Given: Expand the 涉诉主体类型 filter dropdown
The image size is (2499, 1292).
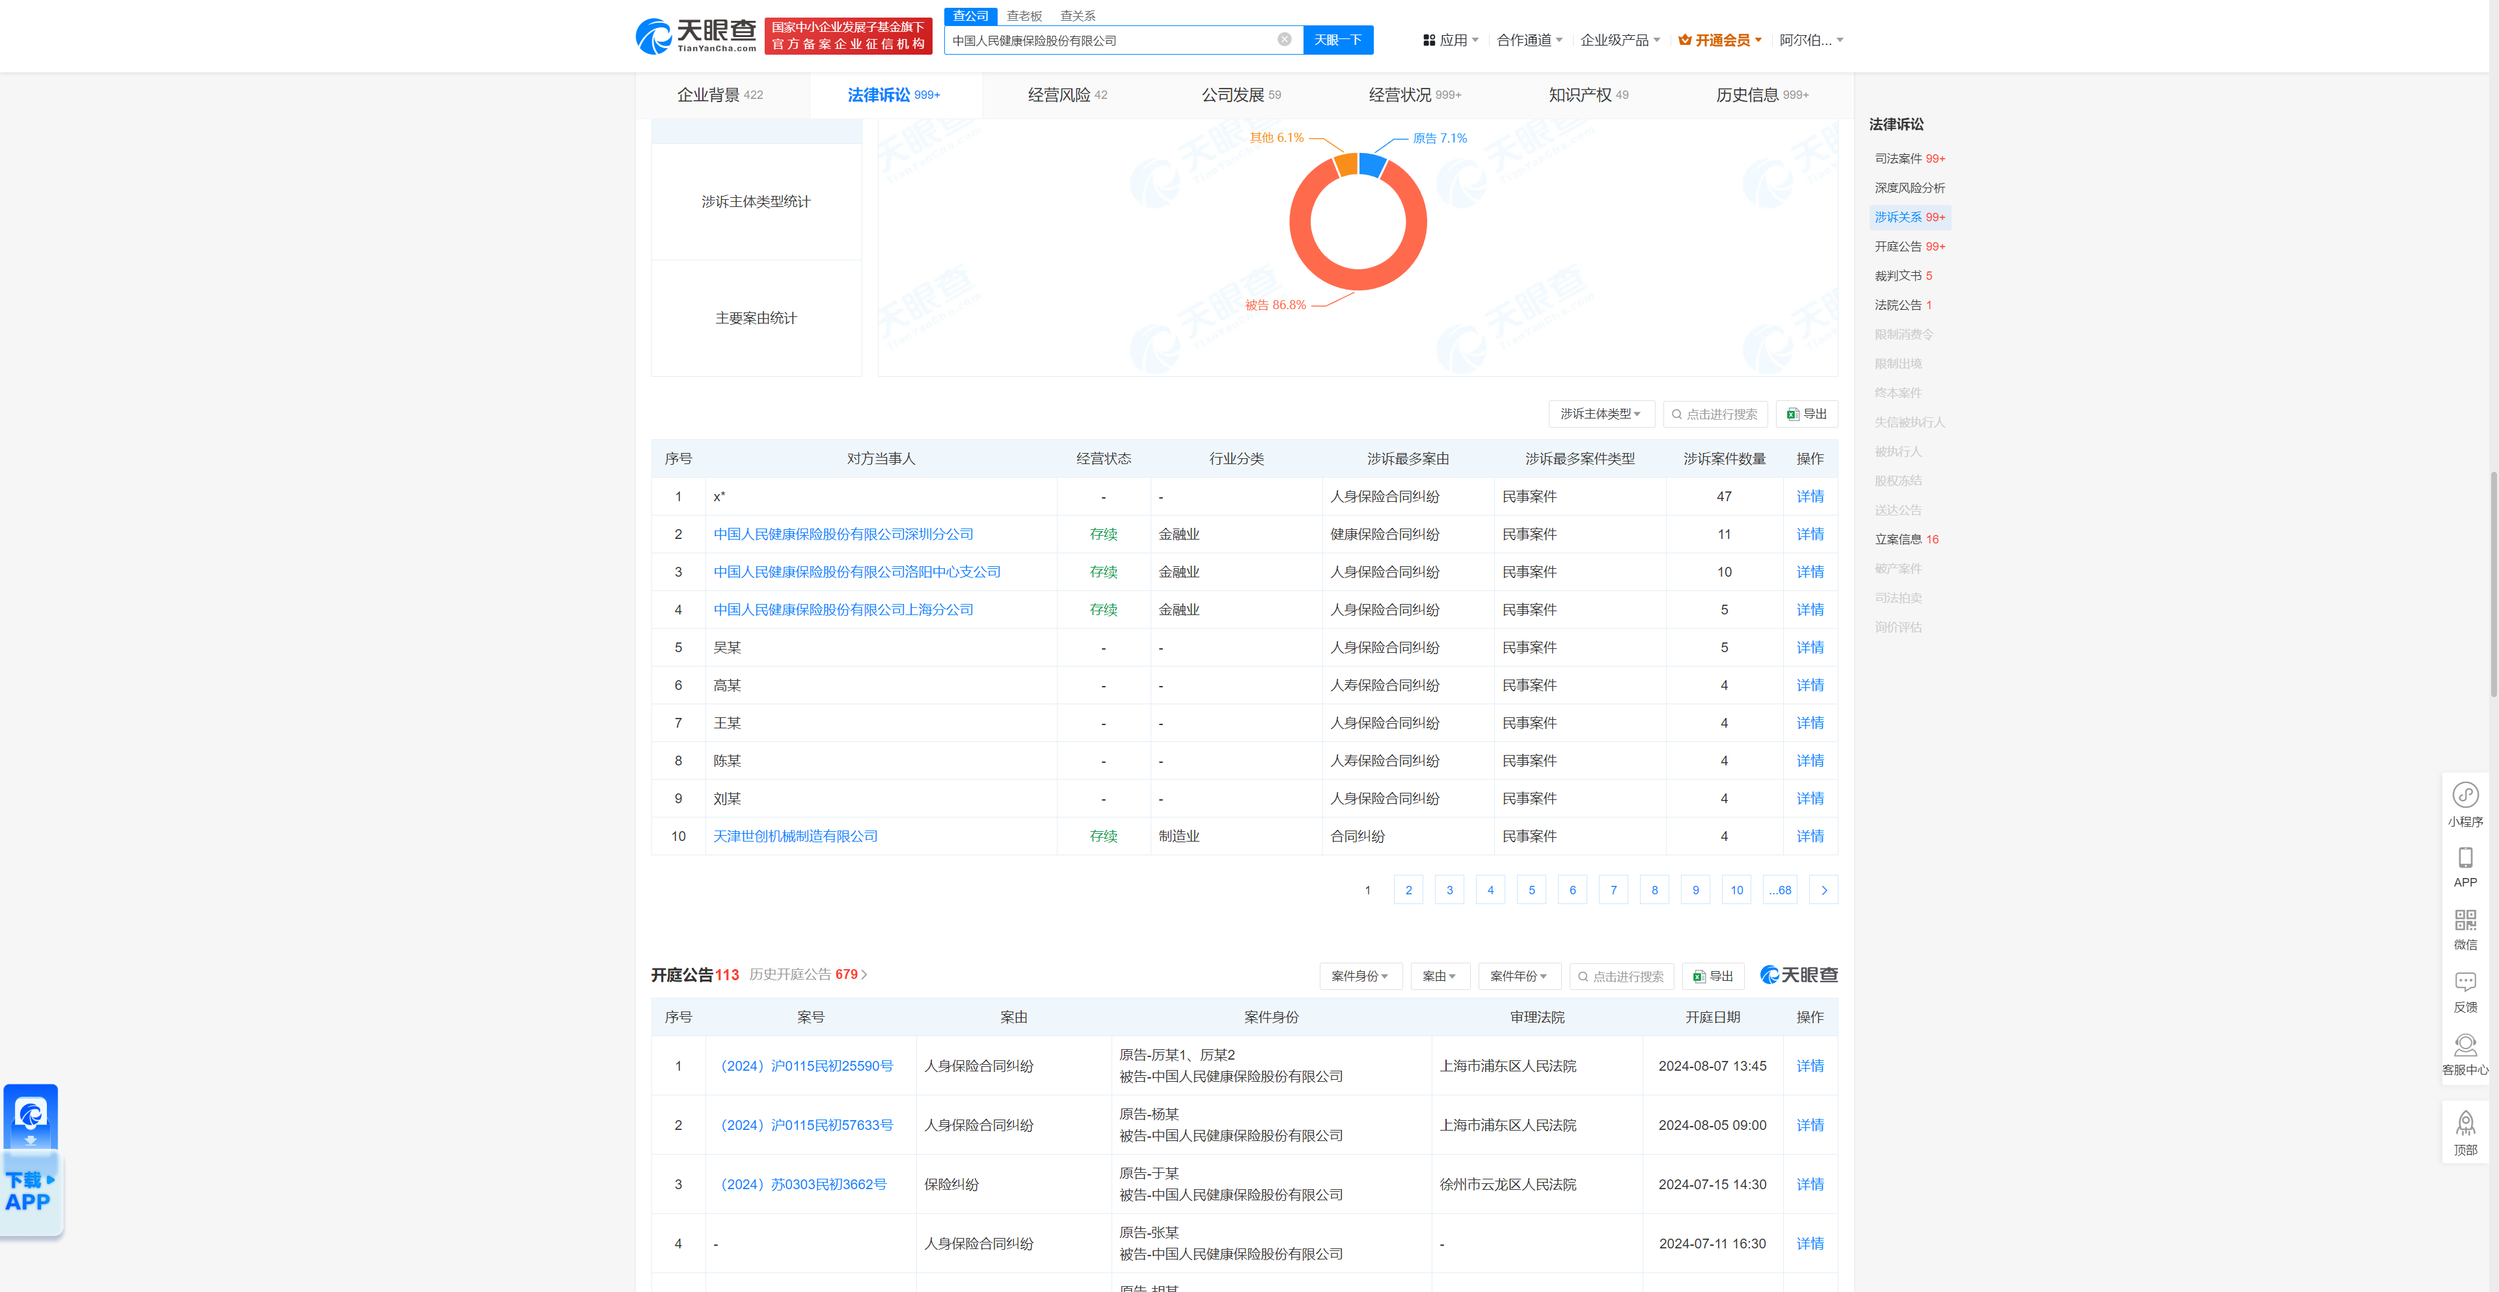Looking at the screenshot, I should click(1601, 414).
